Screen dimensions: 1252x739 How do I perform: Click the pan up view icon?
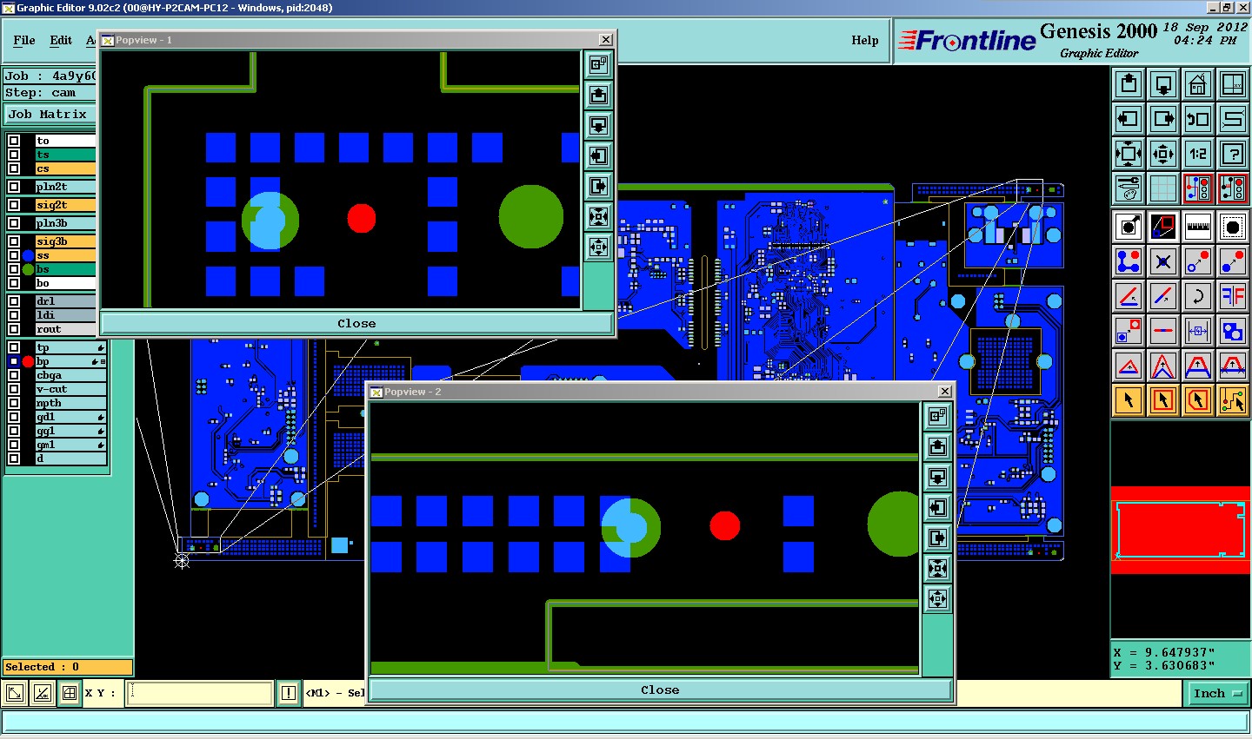click(x=1129, y=84)
